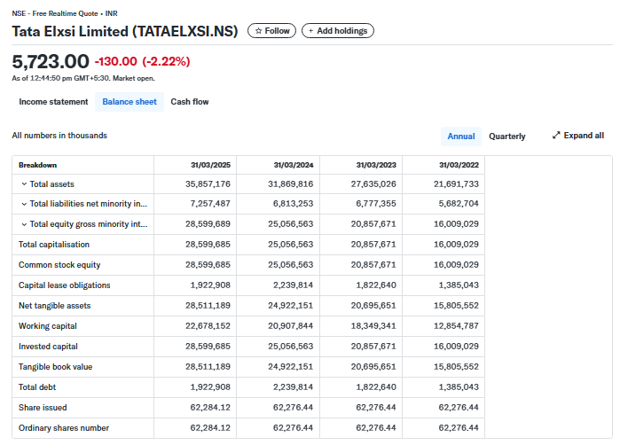Click the Total debt row label
Viewport: 620px width, 445px height.
click(37, 387)
